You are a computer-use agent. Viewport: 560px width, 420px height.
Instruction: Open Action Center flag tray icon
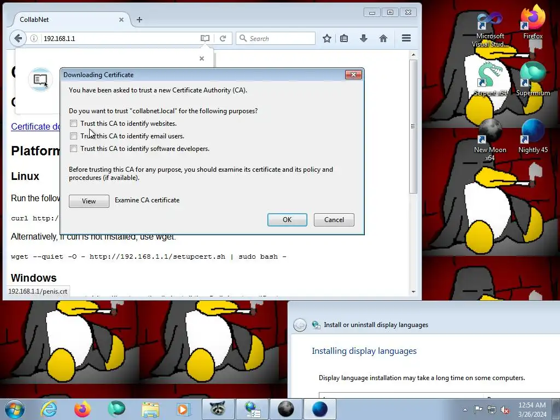pos(478,410)
